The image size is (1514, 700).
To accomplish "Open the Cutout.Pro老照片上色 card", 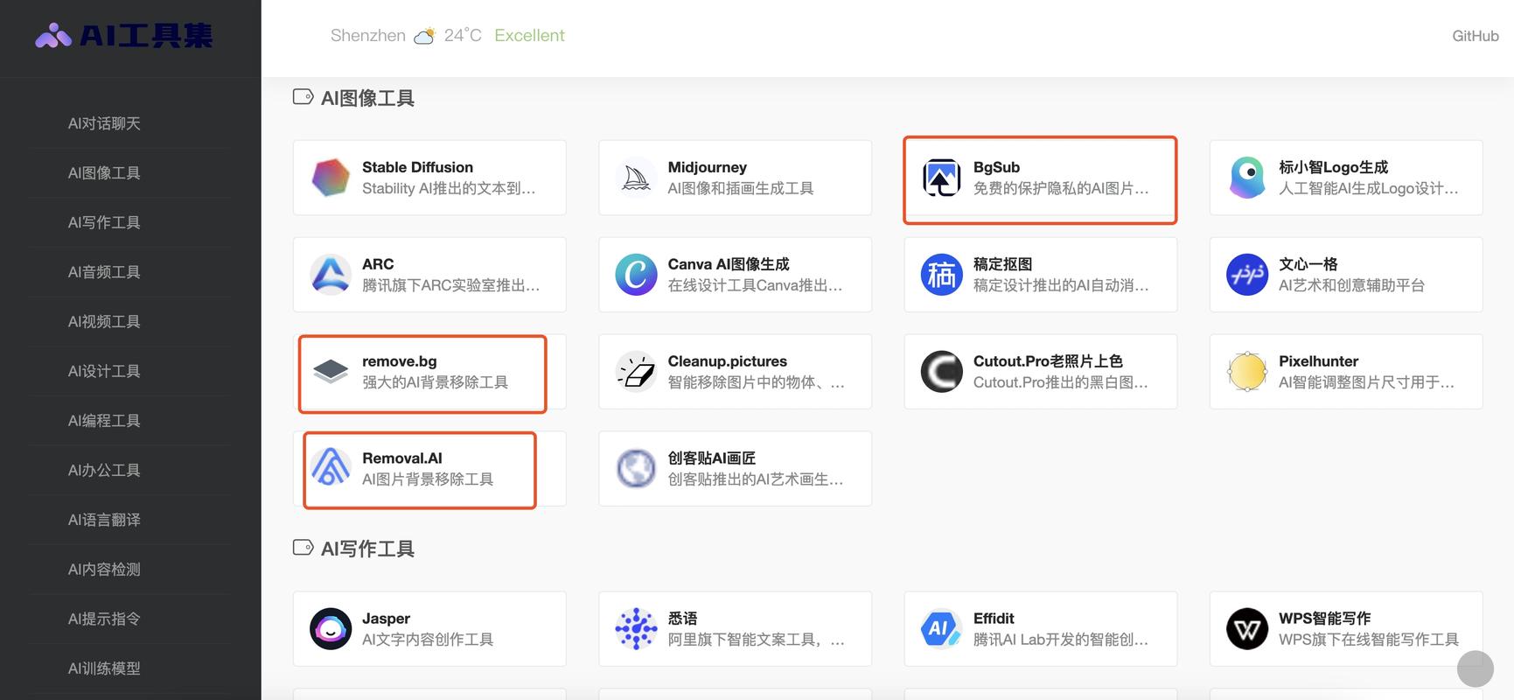I will 1040,372.
